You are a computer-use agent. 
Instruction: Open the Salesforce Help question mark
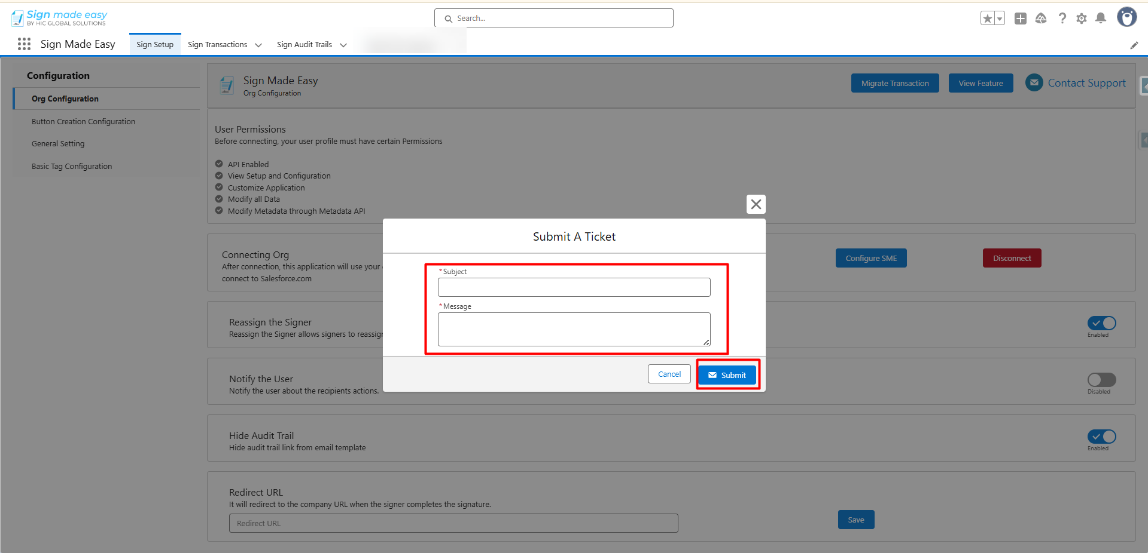pyautogui.click(x=1062, y=19)
